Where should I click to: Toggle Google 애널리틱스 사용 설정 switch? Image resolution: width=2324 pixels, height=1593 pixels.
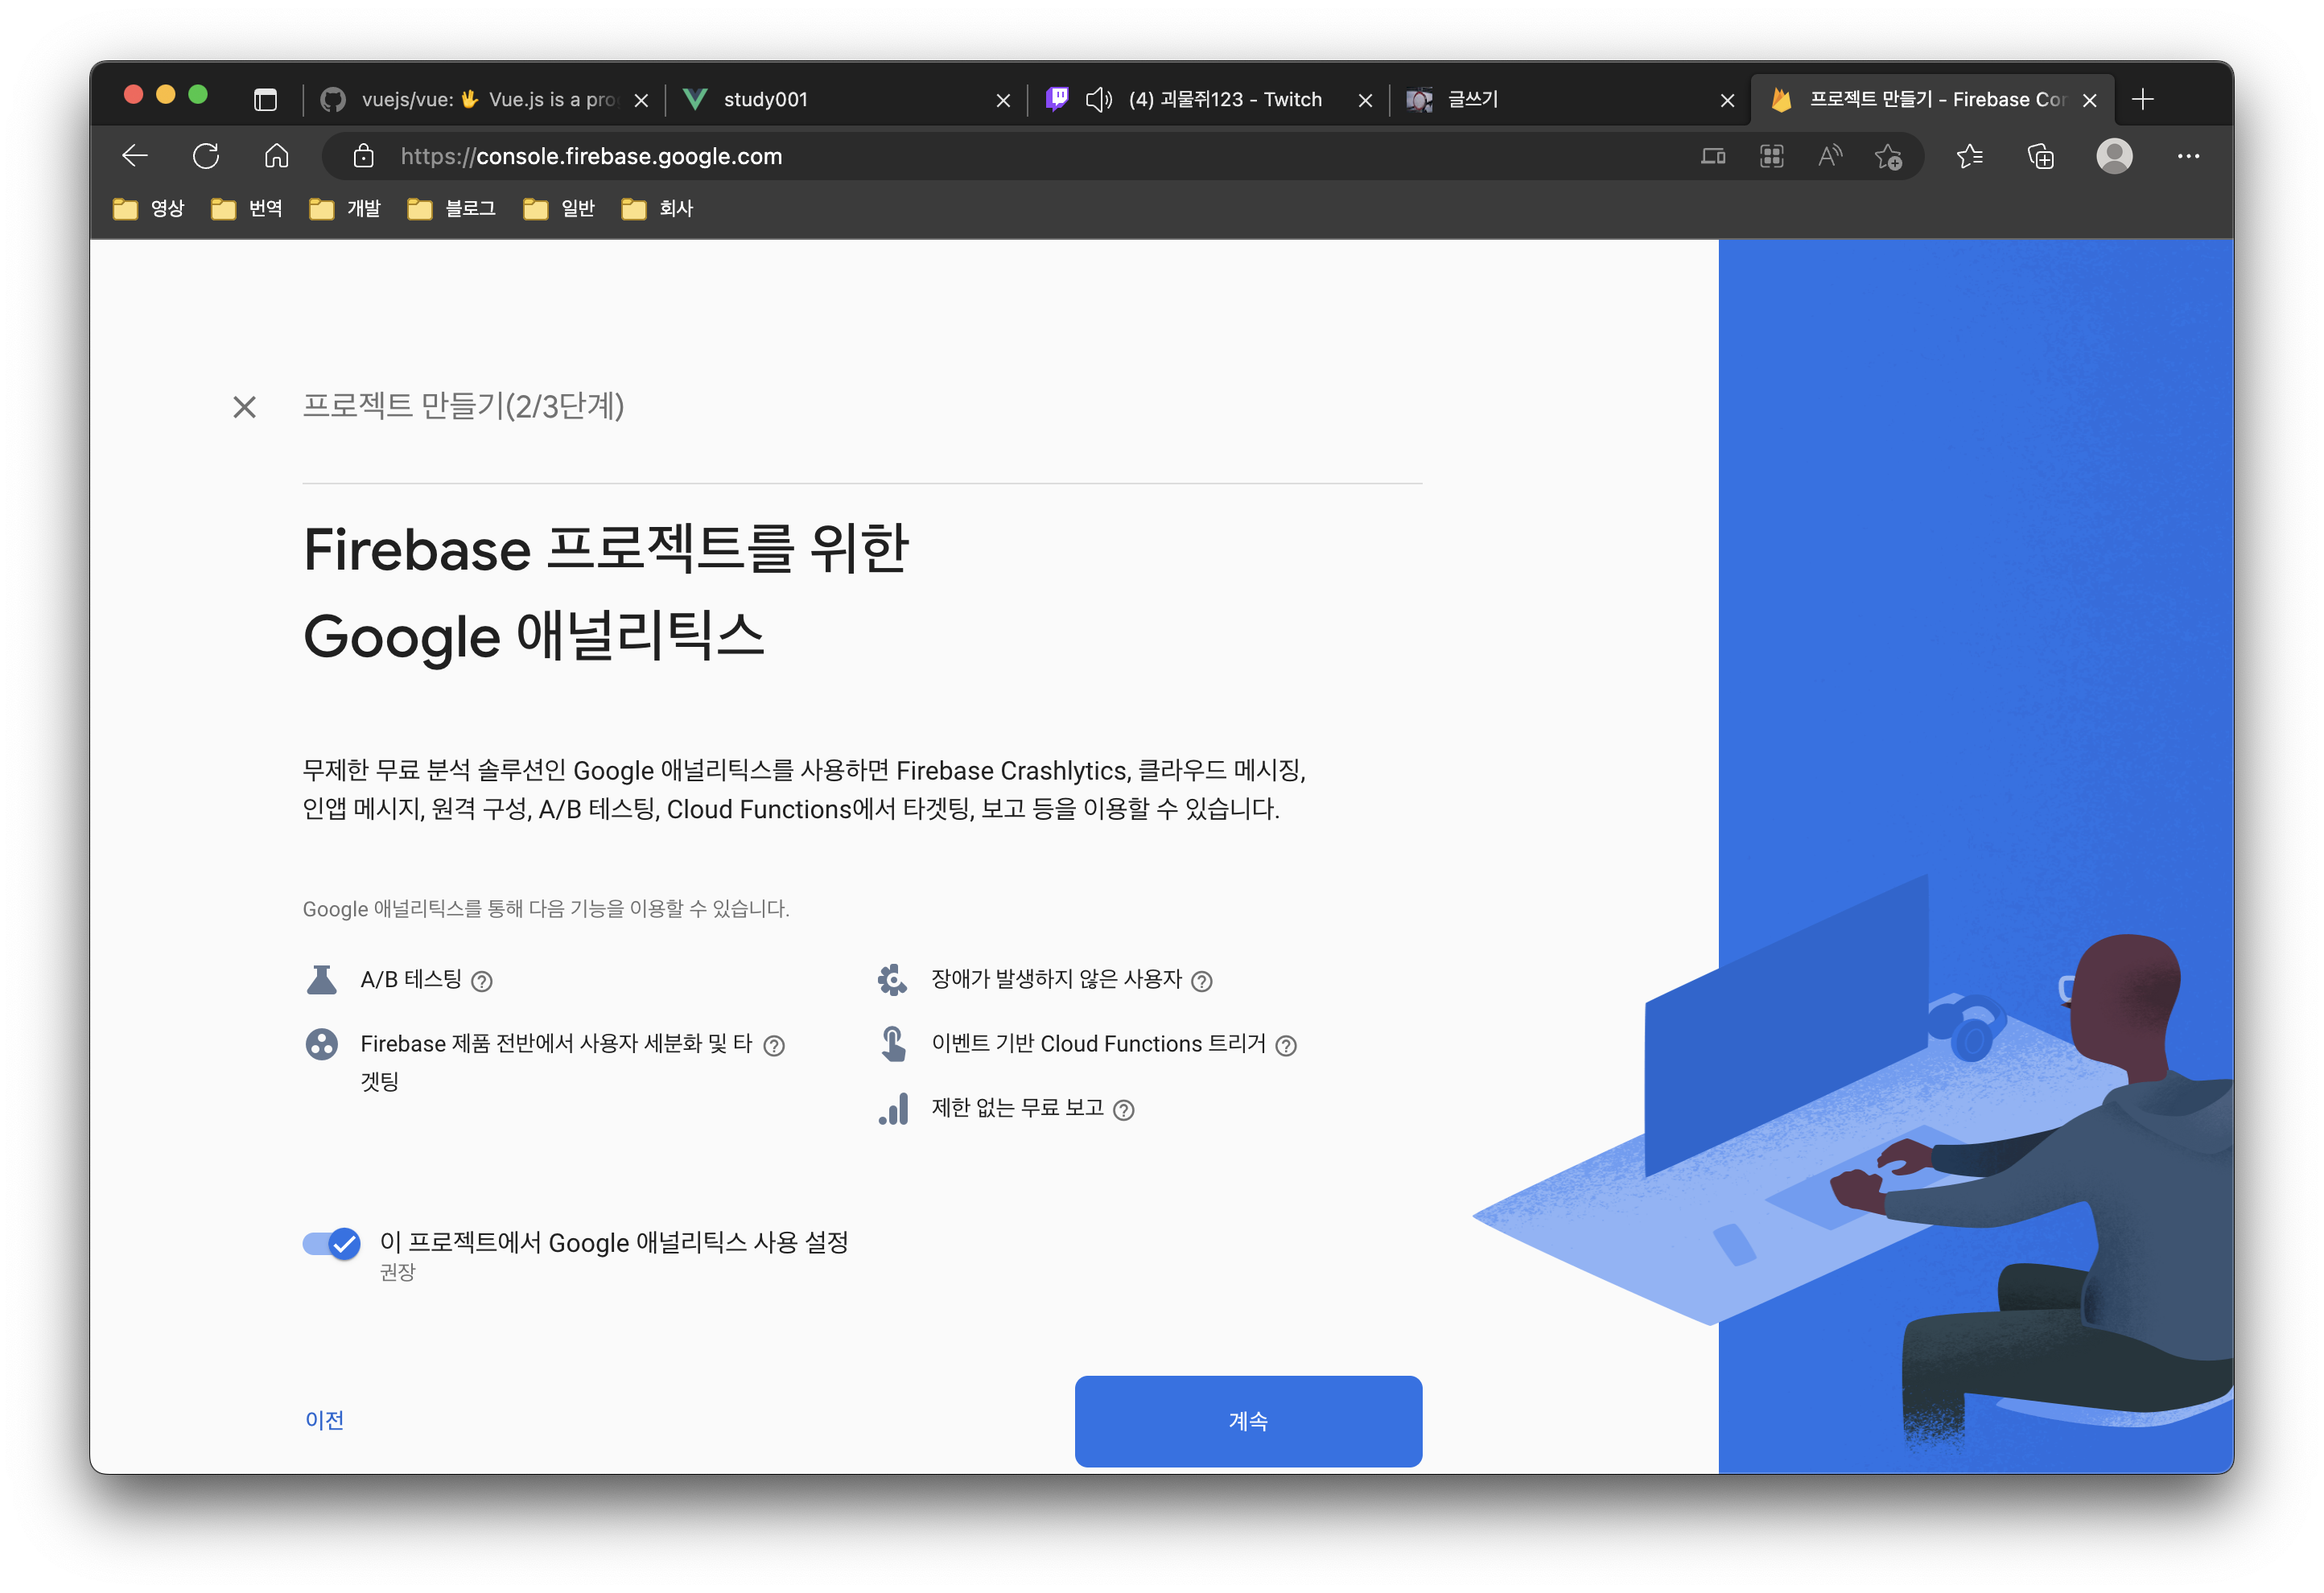[x=332, y=1243]
